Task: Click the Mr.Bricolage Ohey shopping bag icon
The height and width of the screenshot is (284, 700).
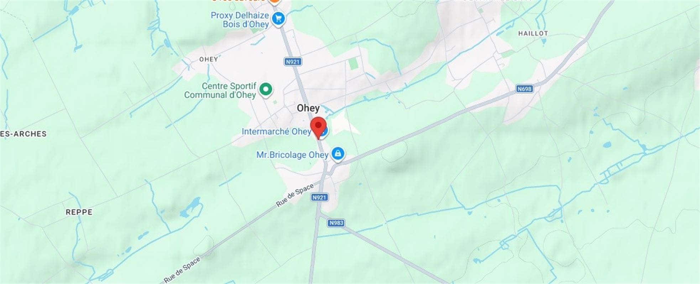Action: click(x=338, y=154)
